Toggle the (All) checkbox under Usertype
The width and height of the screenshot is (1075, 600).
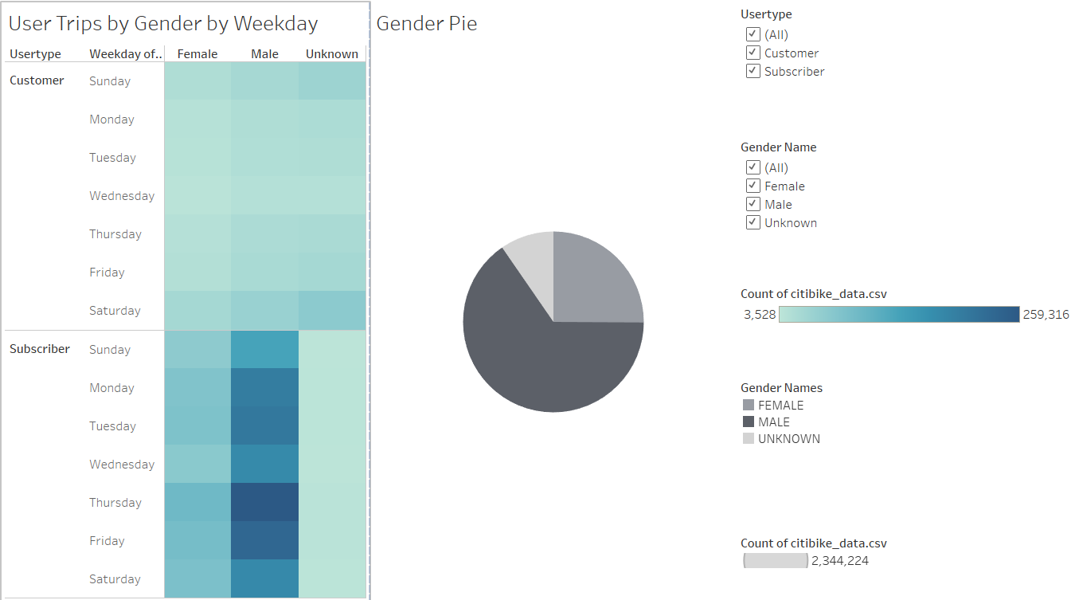click(752, 34)
